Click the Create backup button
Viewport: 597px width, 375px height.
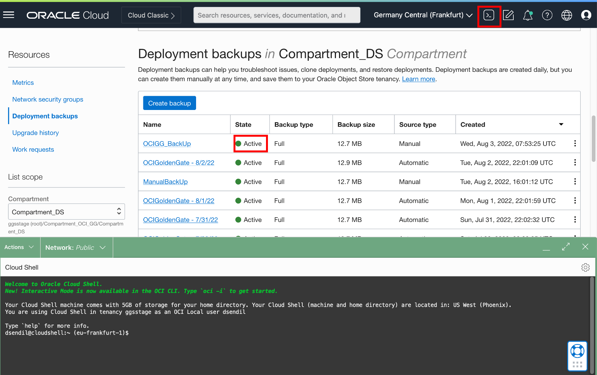point(169,103)
